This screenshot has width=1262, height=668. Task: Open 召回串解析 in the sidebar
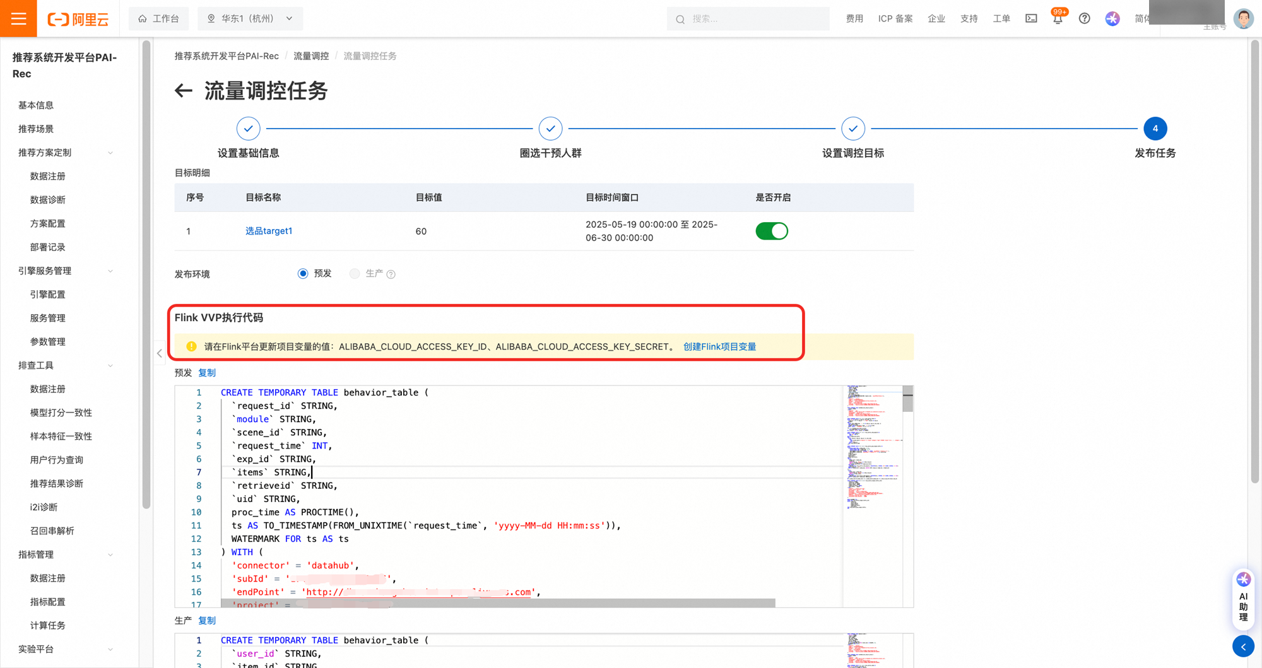52,531
